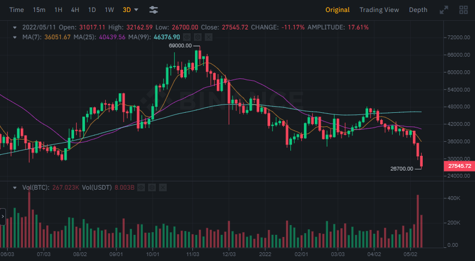Toggle Volume visibility with eye icon

[141, 187]
